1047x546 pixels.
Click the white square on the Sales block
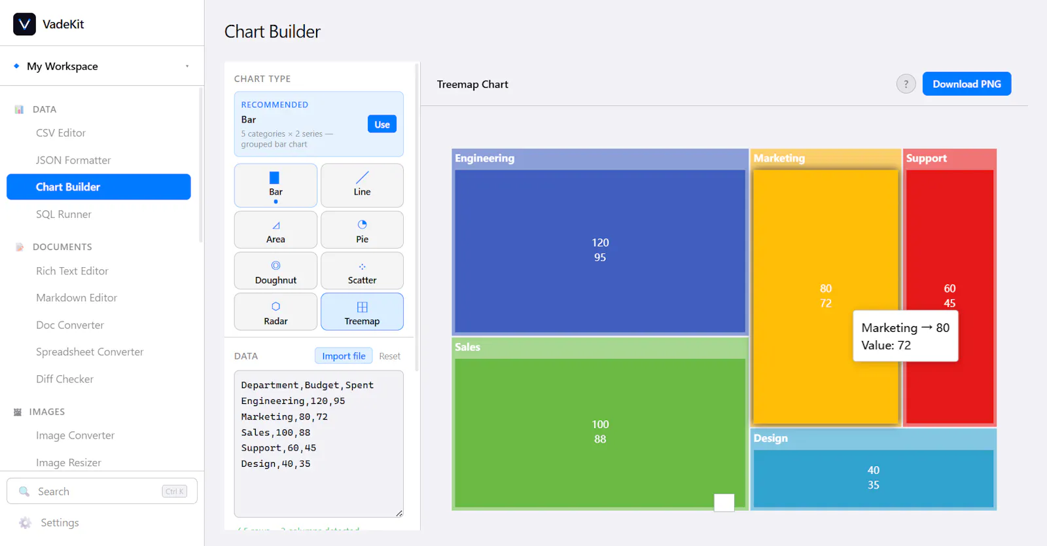coord(724,503)
